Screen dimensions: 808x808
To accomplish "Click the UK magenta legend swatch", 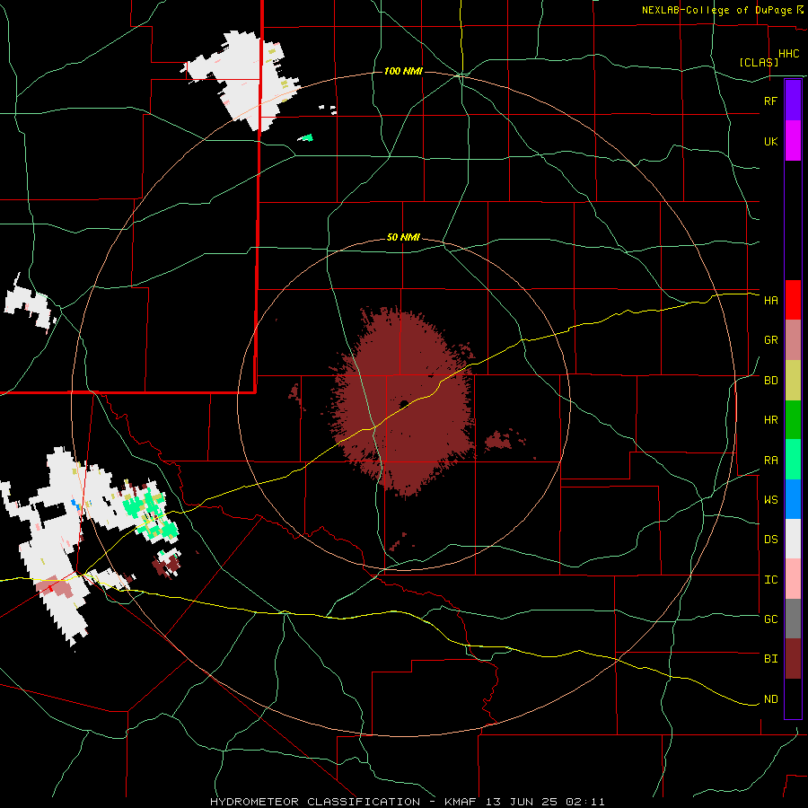I will [793, 141].
